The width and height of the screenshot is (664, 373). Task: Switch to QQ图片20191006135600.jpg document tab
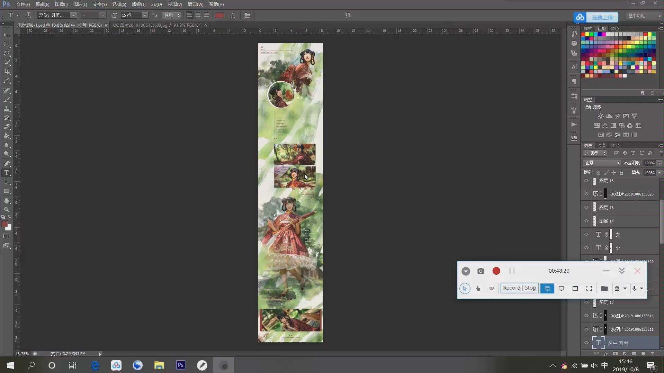157,25
